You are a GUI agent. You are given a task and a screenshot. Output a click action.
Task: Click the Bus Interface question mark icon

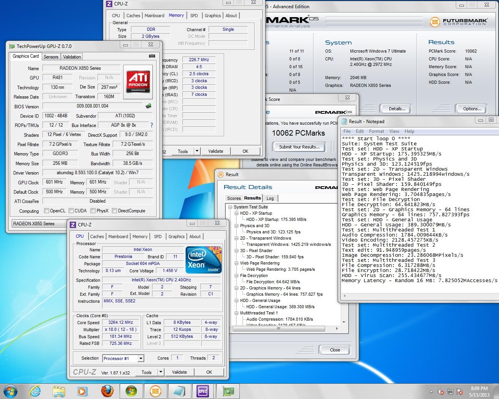tap(152, 125)
